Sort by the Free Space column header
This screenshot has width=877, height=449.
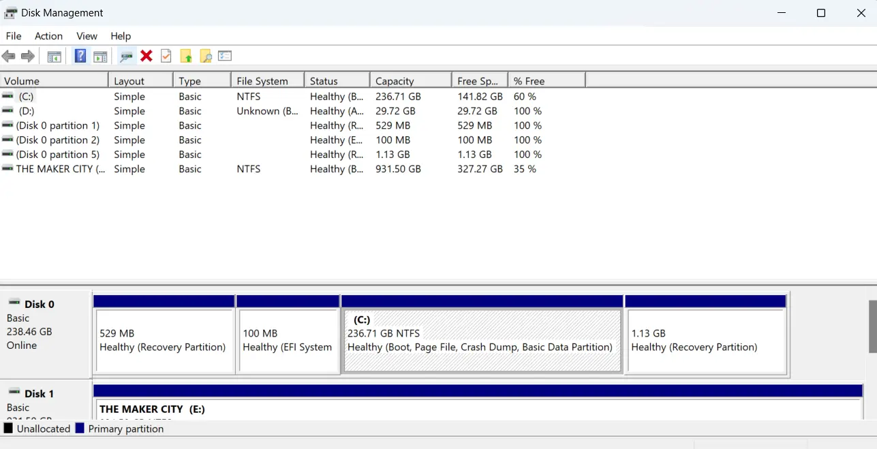(x=480, y=80)
